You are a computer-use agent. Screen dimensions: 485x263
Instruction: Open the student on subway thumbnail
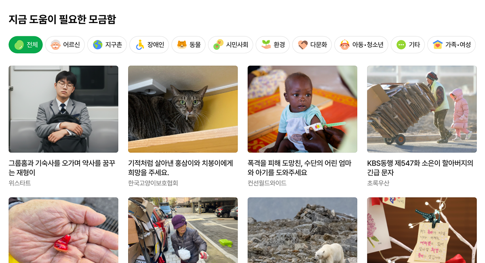click(x=63, y=109)
